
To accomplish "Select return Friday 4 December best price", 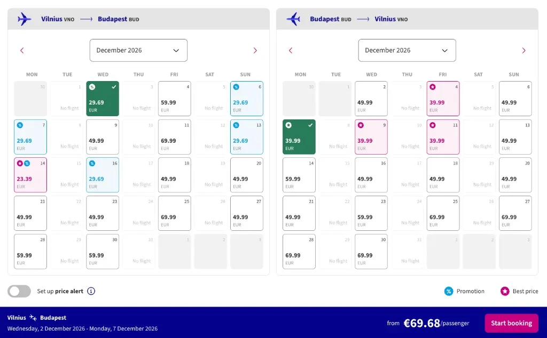I will pyautogui.click(x=443, y=99).
